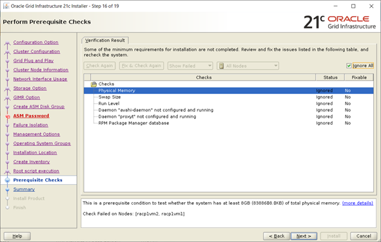This screenshot has width=381, height=242.
Task: Click the Java installer icon in title bar
Action: [x=6, y=6]
